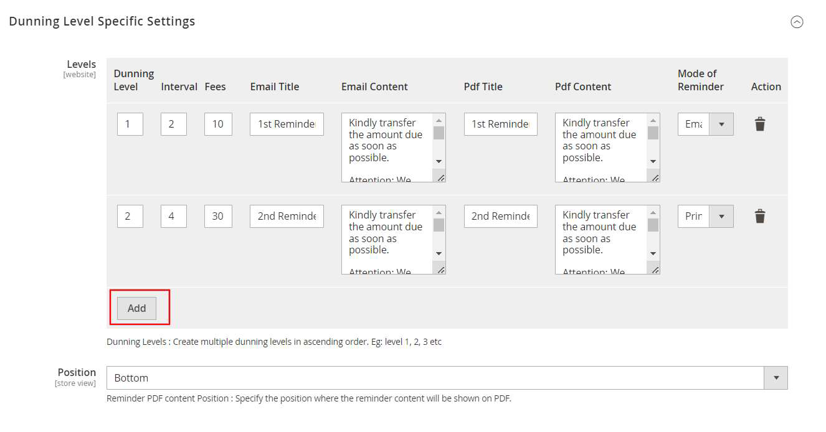Delete the second dunning level row
This screenshot has height=432, width=826.
pos(759,216)
